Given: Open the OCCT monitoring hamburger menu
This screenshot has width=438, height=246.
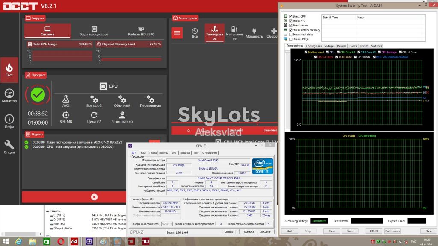Looking at the screenshot, I should pyautogui.click(x=177, y=33).
